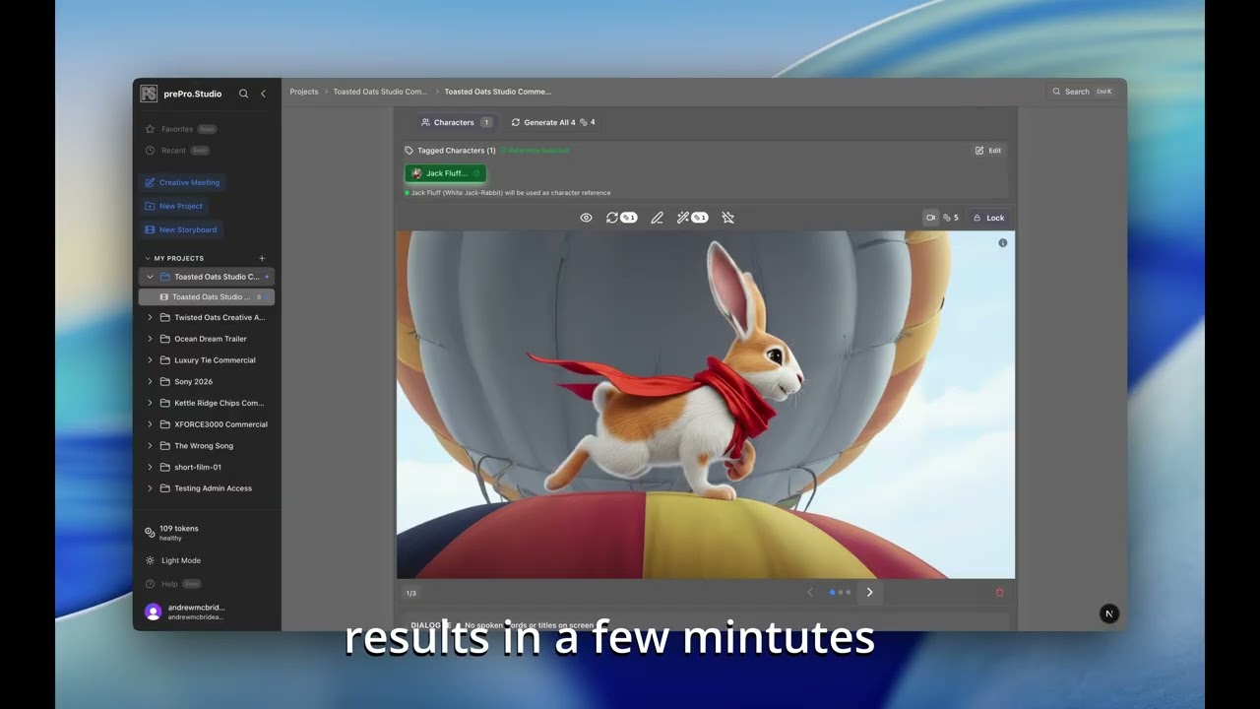
Task: Select the Toasted Oats Studio storyboard item
Action: pyautogui.click(x=207, y=296)
